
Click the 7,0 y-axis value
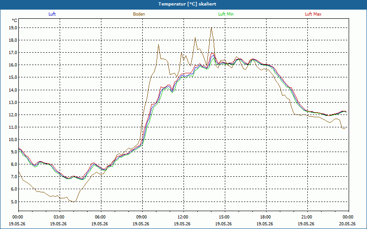[14, 177]
